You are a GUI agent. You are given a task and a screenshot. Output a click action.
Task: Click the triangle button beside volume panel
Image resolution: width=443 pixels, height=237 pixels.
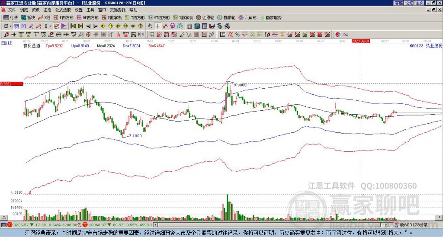coord(3,218)
